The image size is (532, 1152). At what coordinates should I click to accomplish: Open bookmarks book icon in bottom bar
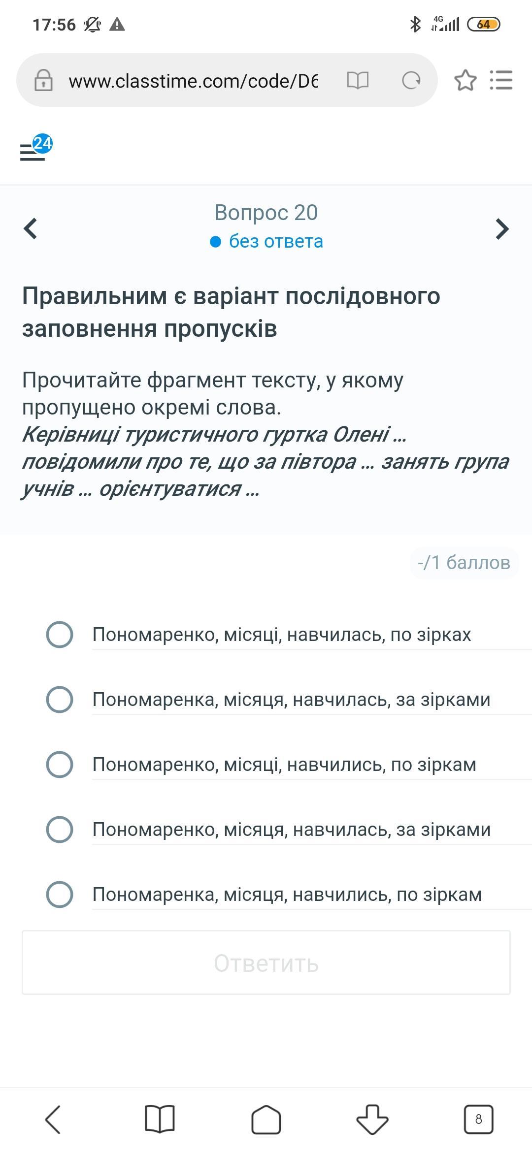160,1119
